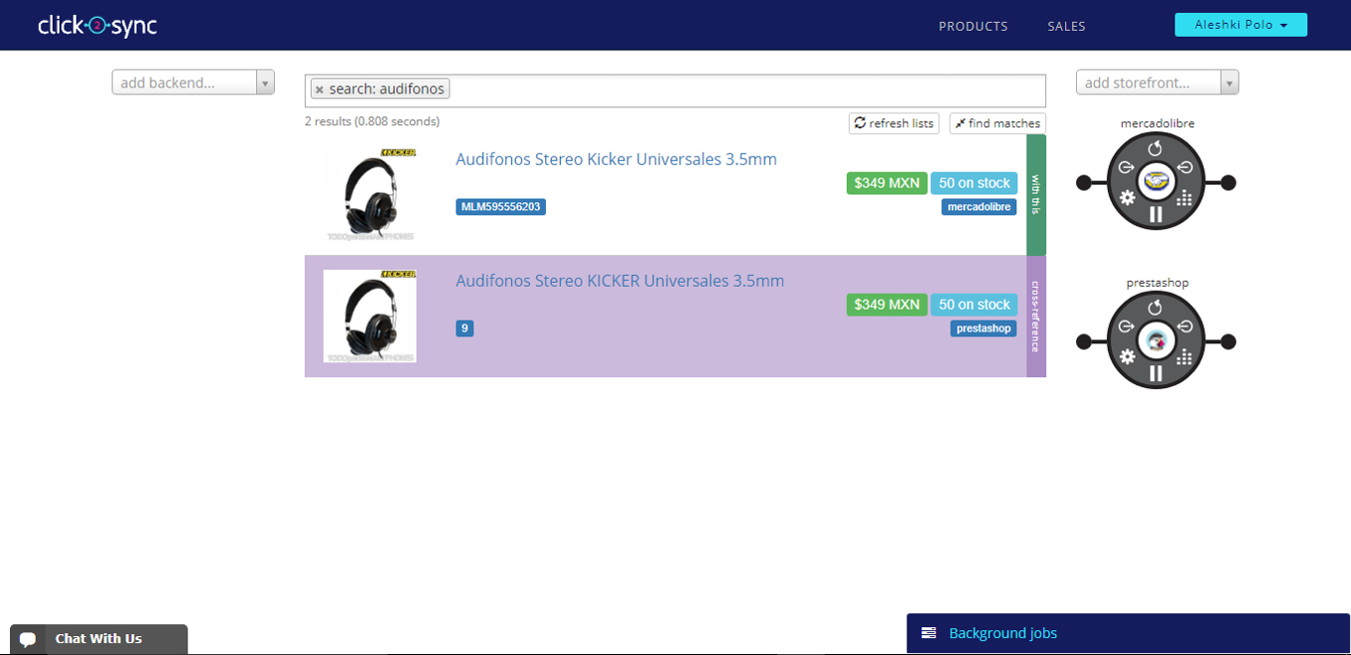Go to PRODUCTS in the top navigation
Image resolution: width=1351 pixels, height=655 pixels.
(973, 26)
